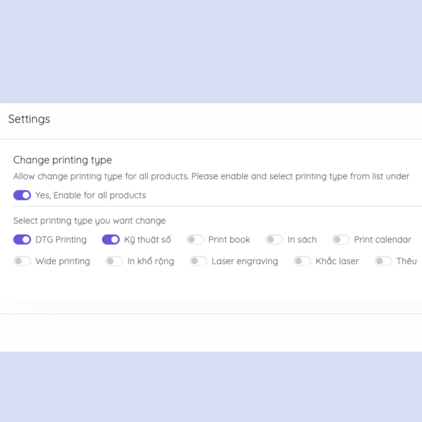Screen dimensions: 422x422
Task: Turn off the DTG Printing switch
Action: (x=22, y=239)
